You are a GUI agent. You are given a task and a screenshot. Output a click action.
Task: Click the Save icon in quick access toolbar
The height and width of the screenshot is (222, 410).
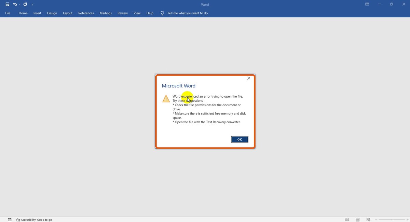(7, 4)
